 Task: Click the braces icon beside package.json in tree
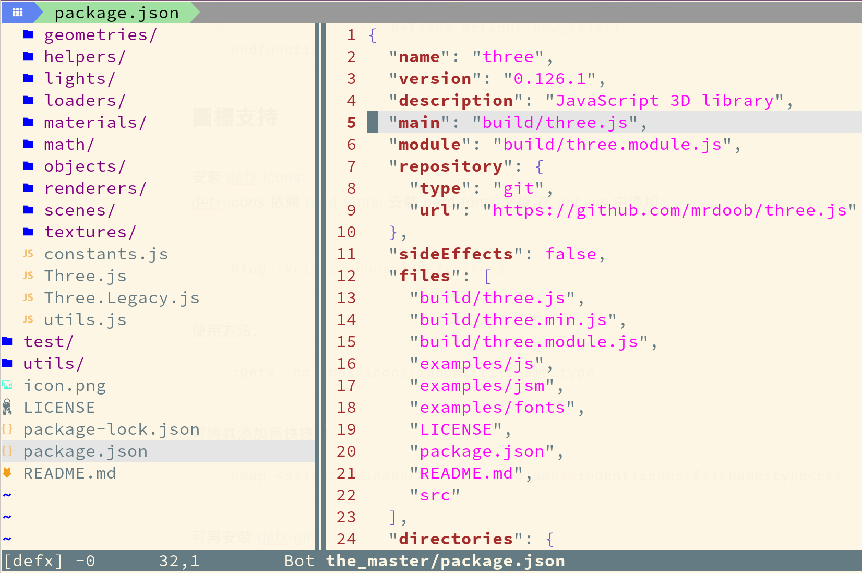[x=7, y=451]
